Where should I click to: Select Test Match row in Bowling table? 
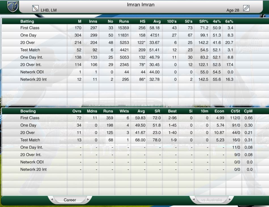135,140
